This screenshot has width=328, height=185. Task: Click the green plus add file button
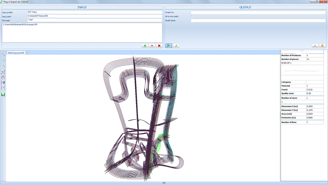click(145, 46)
